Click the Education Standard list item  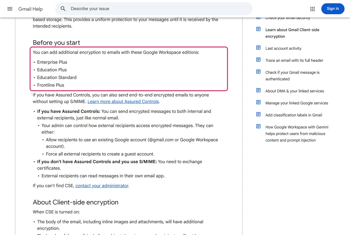click(x=57, y=78)
